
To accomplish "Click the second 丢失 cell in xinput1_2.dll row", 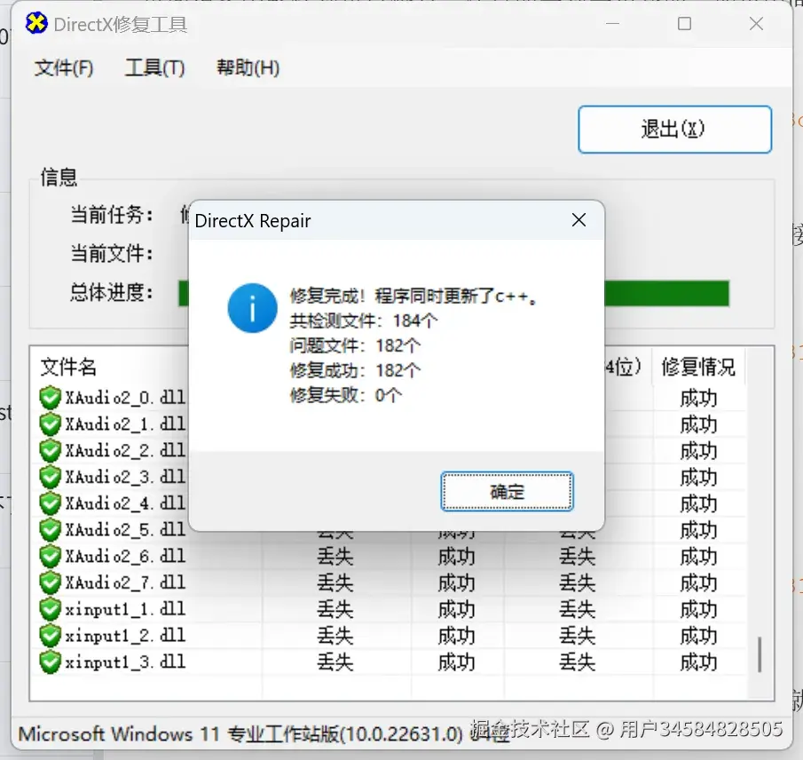I will 577,636.
